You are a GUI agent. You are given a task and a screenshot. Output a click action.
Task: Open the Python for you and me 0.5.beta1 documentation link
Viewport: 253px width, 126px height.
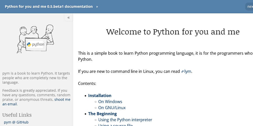click(x=49, y=7)
